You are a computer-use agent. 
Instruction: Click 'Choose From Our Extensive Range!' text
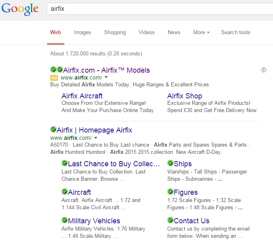[x=104, y=103]
